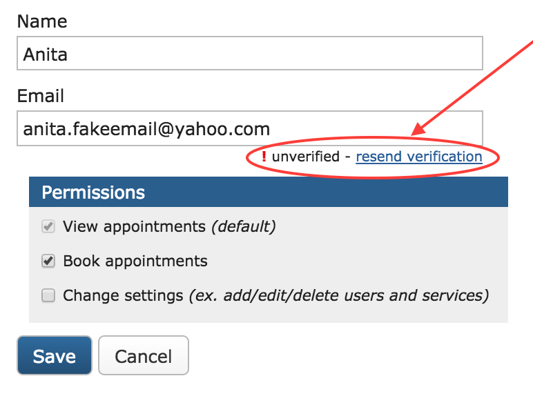This screenshot has width=533, height=396.
Task: Click the View appointments label text
Action: [x=134, y=226]
